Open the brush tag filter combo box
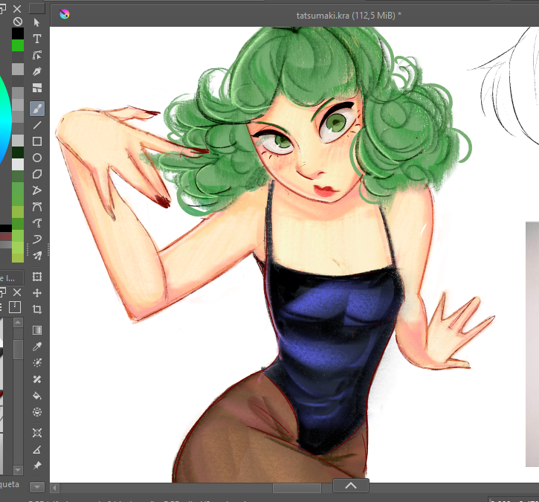The image size is (539, 502). point(12,278)
